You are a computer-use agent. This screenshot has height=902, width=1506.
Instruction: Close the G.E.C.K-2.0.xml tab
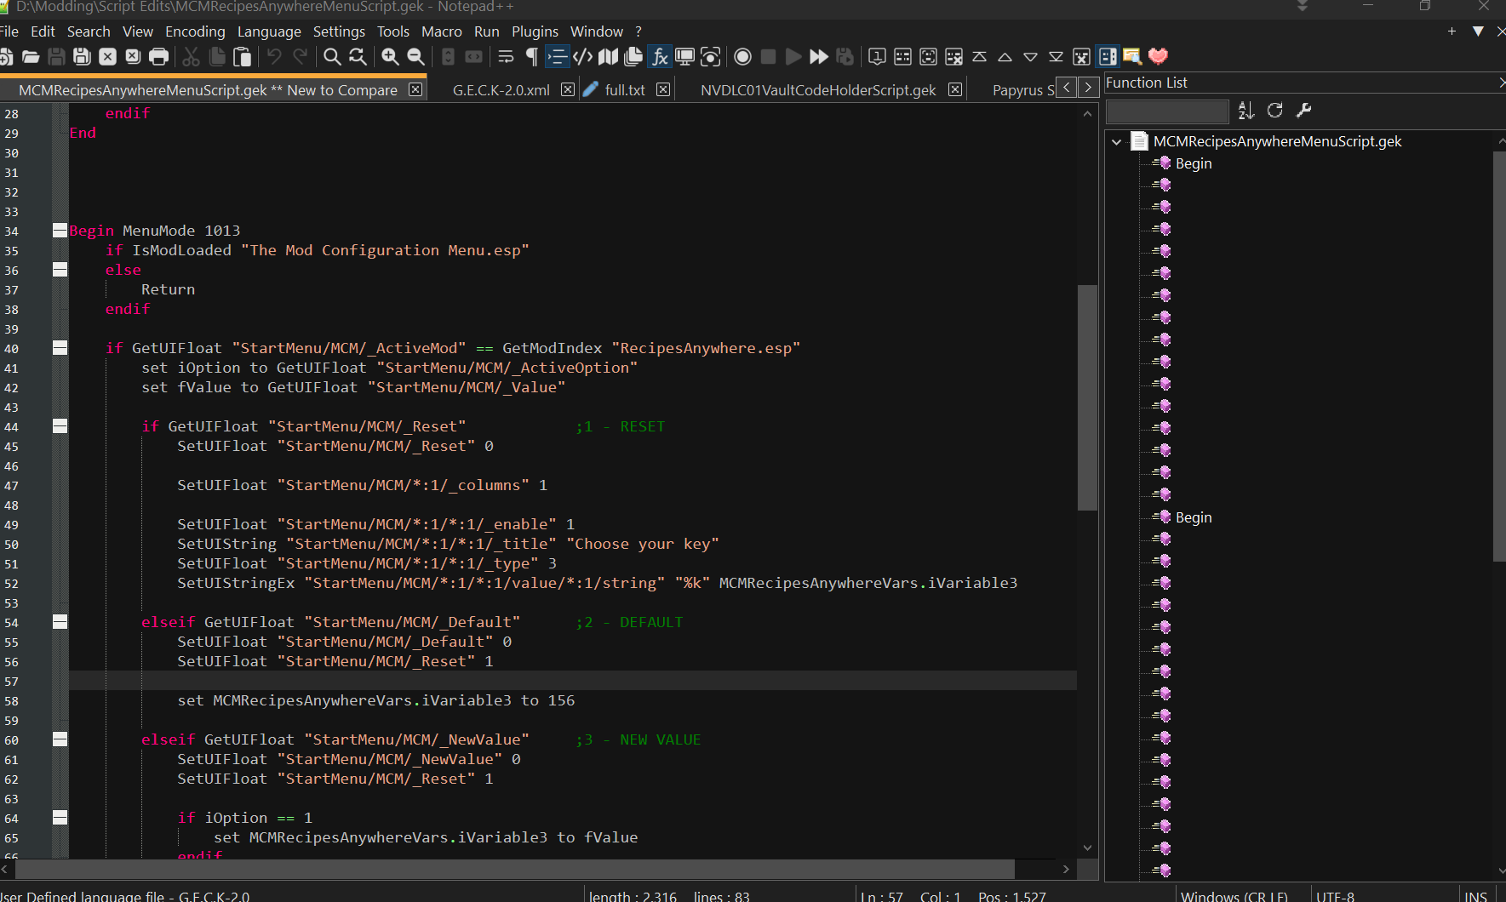tap(568, 89)
